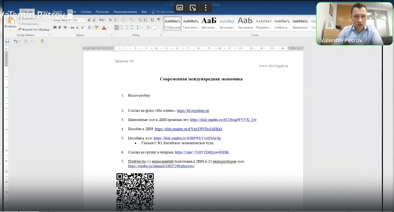The image size is (394, 212).
Task: Open the subscript icon in Шрифт group
Action: (x=77, y=27)
